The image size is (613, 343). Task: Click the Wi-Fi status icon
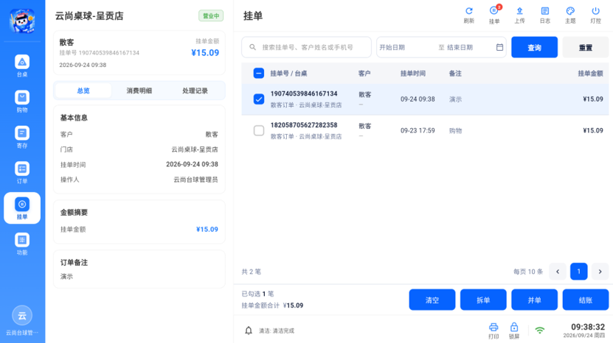pyautogui.click(x=540, y=330)
